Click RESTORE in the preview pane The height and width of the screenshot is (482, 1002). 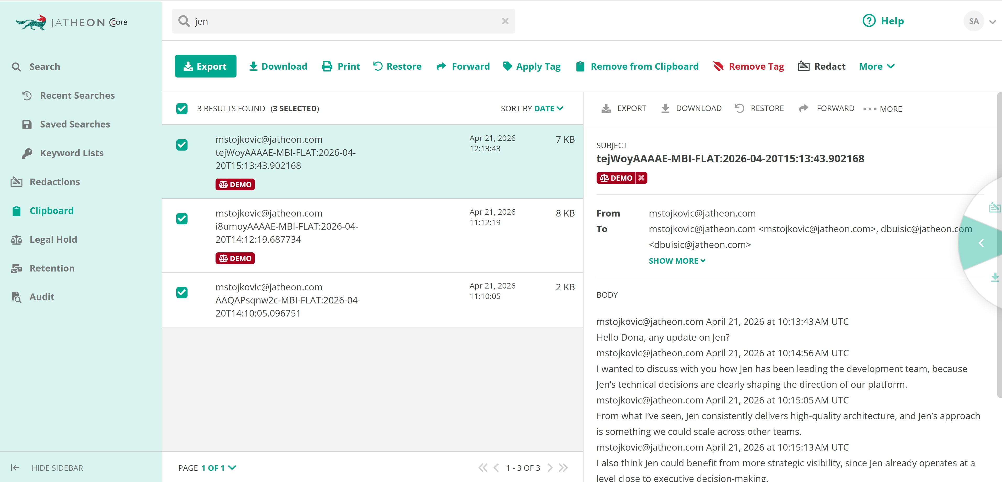759,108
